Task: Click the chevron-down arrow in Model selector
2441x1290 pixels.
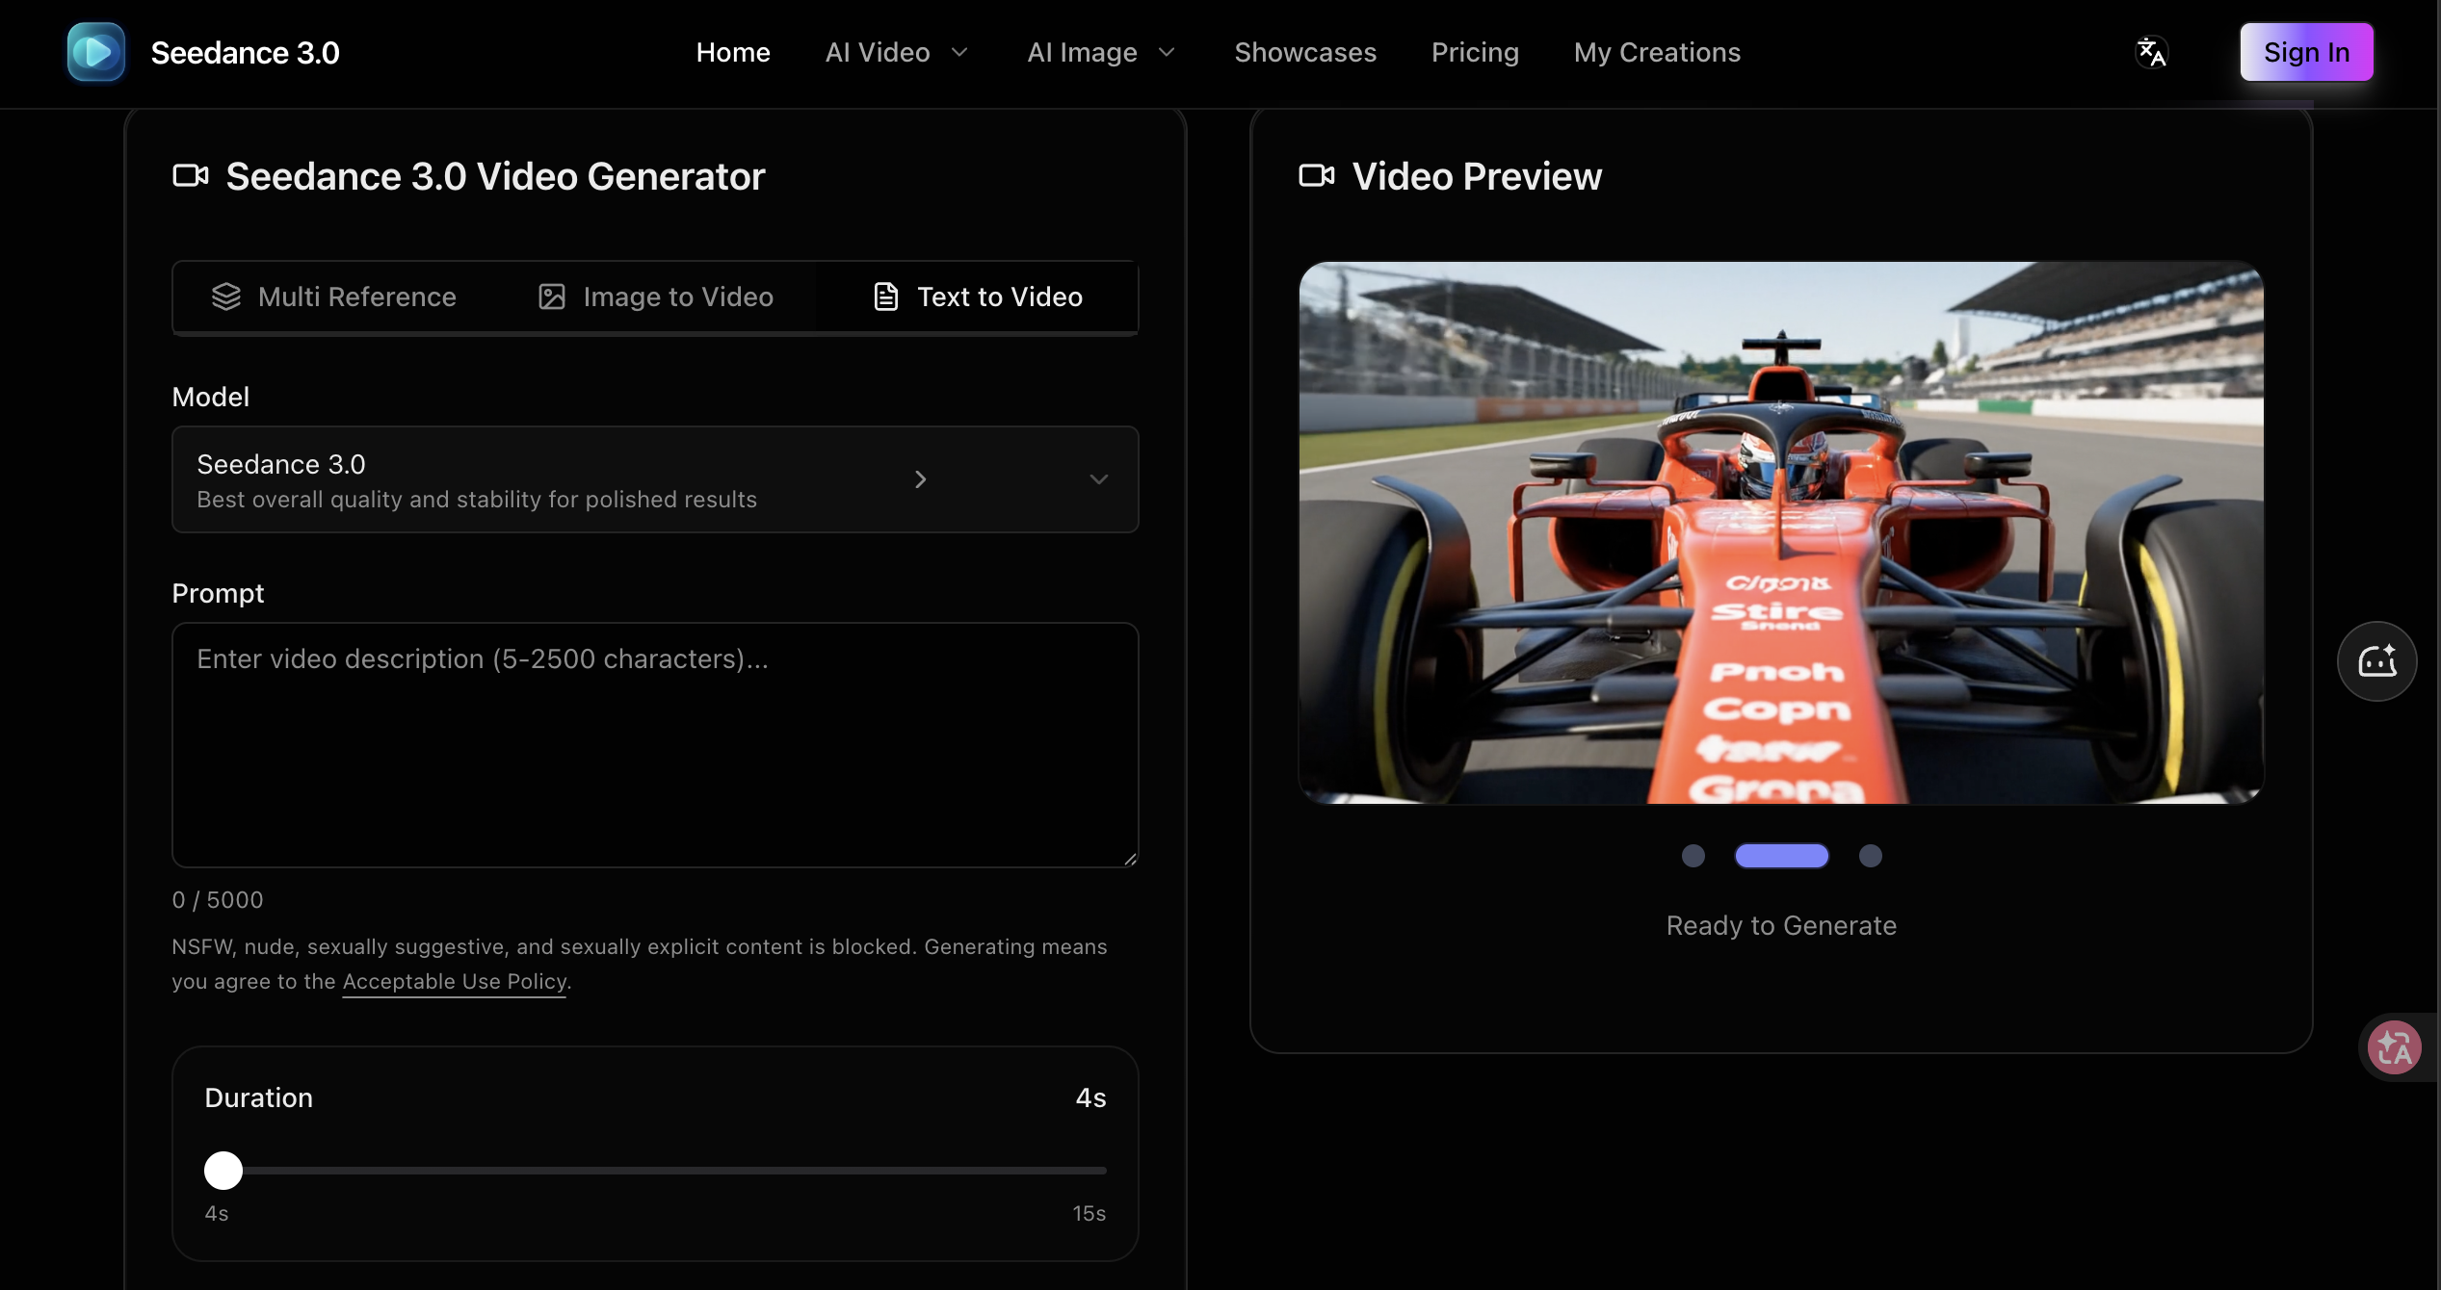Action: pyautogui.click(x=1098, y=479)
